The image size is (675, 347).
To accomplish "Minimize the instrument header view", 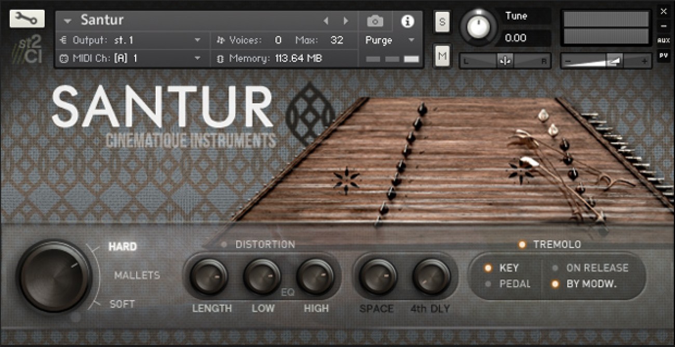I will point(664,26).
